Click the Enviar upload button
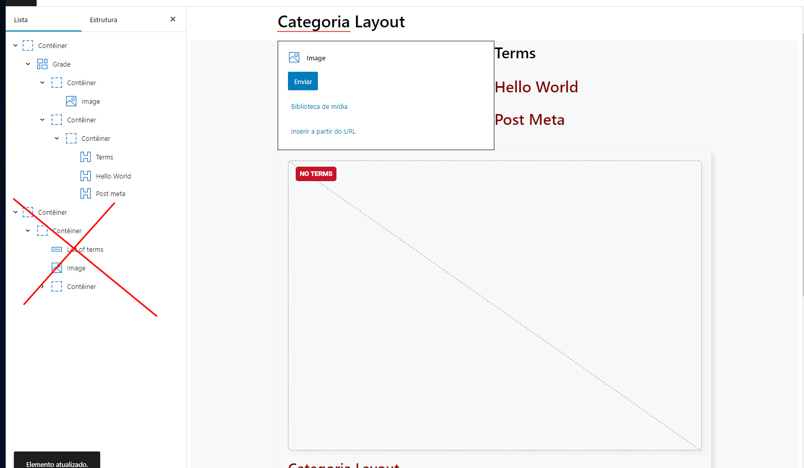This screenshot has width=804, height=468. point(303,81)
